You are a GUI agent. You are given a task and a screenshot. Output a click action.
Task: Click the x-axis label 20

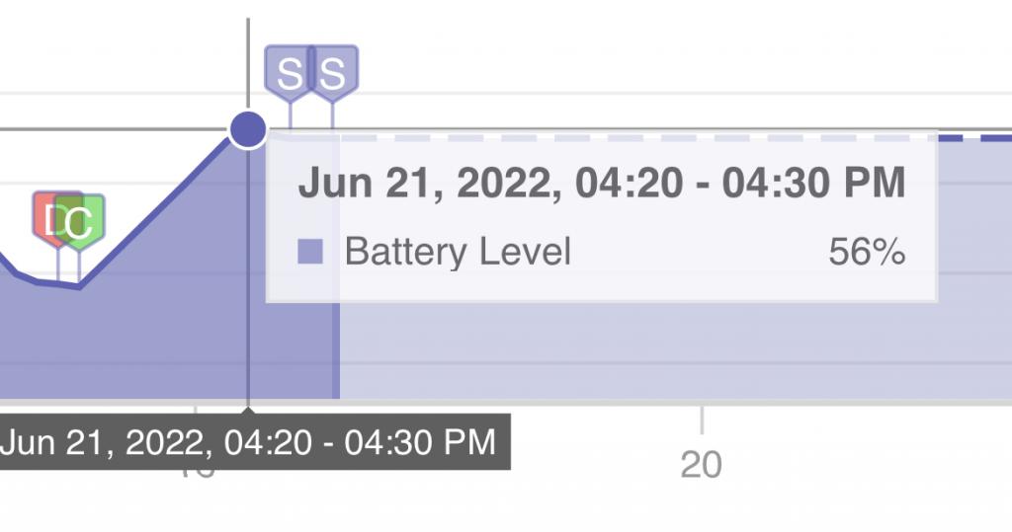[x=701, y=464]
